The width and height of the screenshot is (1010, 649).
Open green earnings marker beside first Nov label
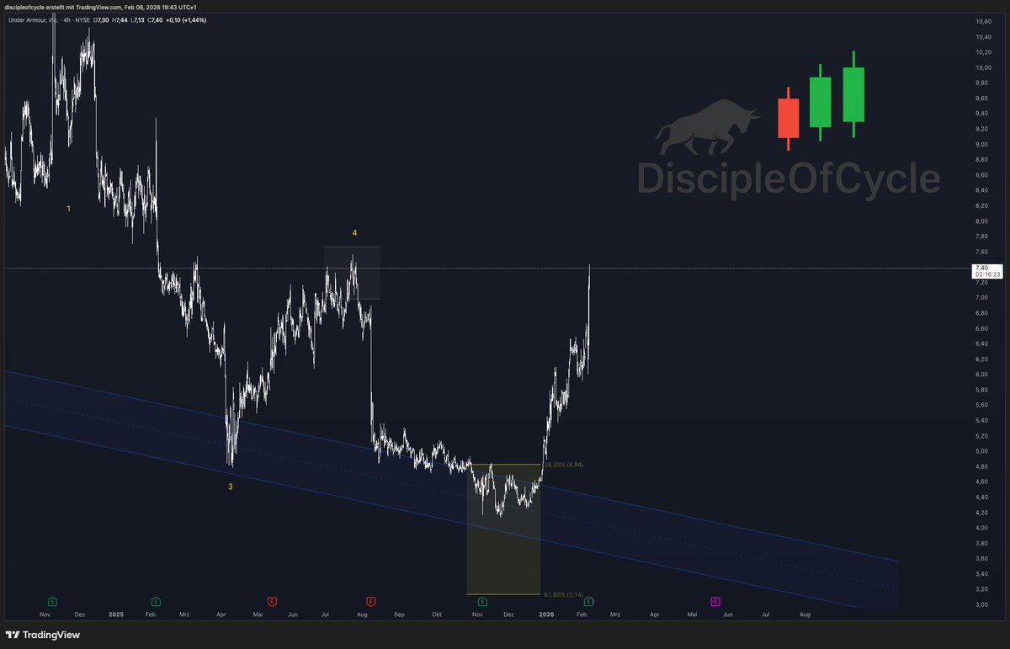coord(53,601)
